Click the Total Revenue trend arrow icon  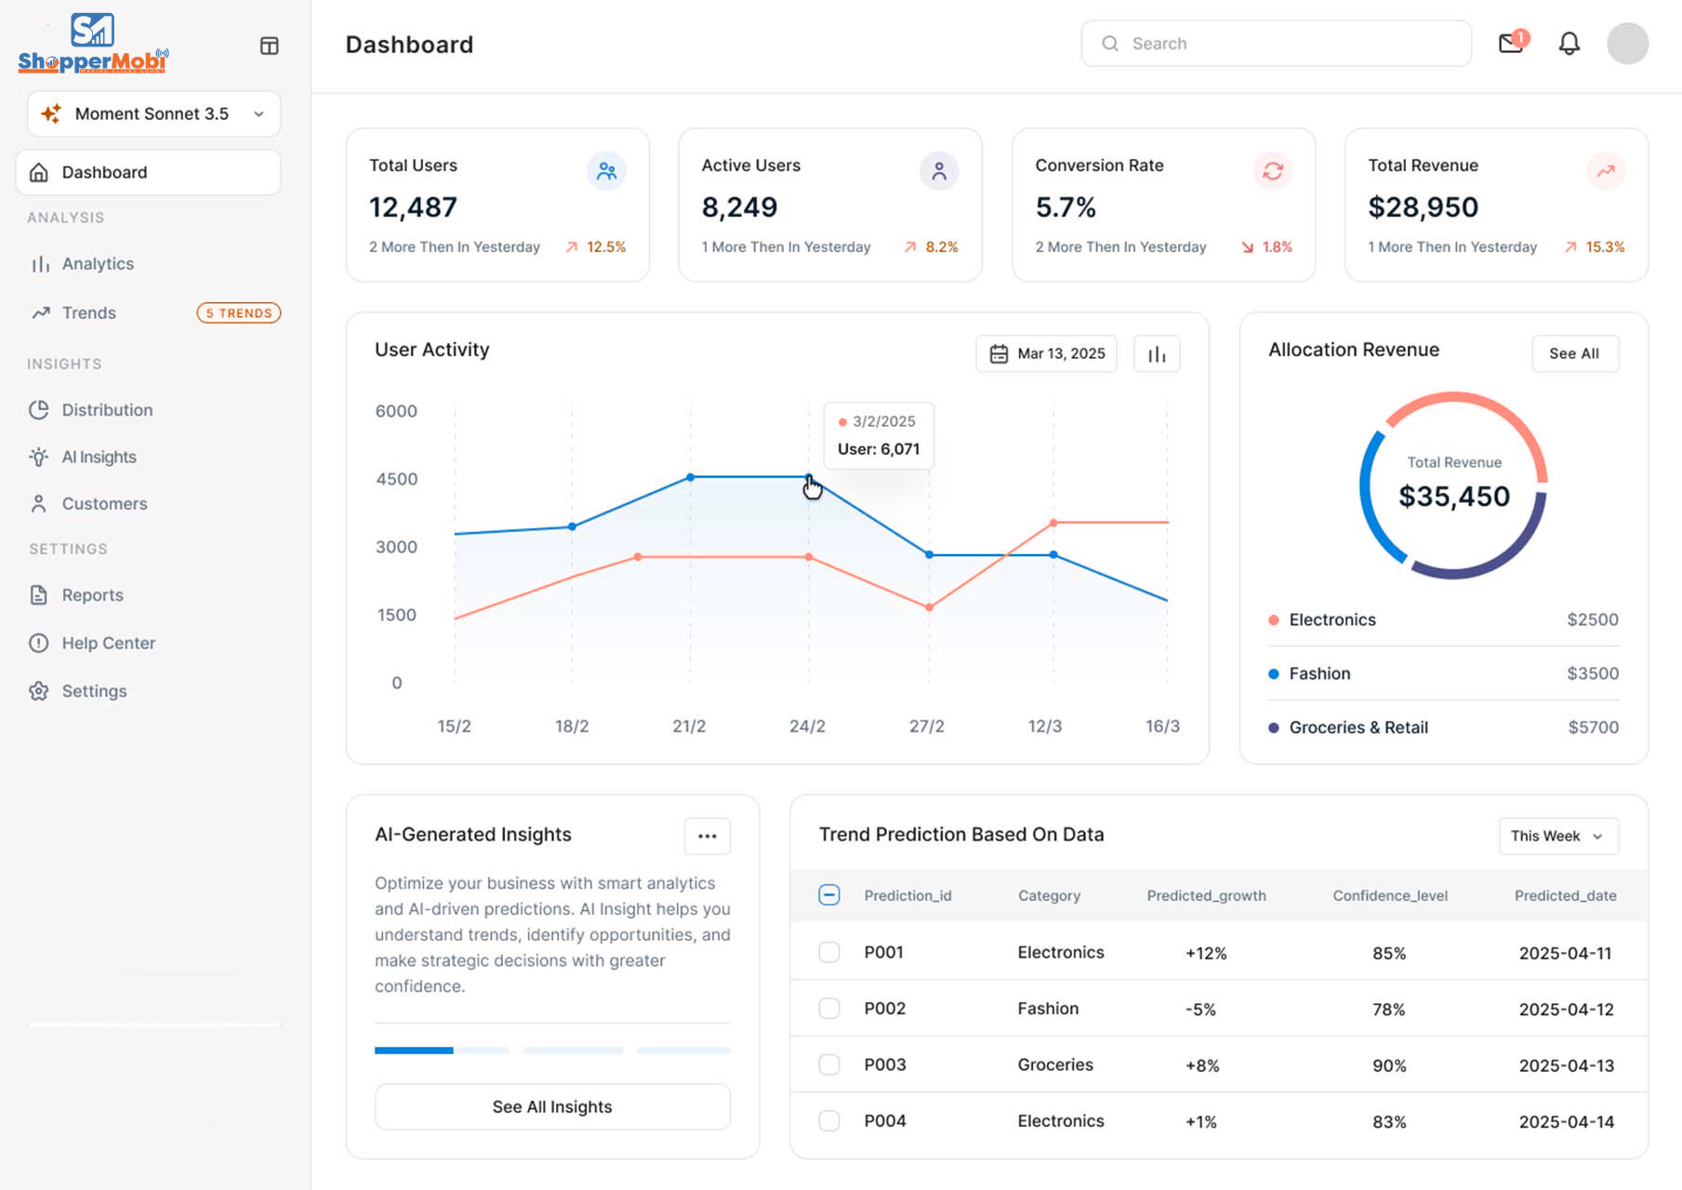[1605, 171]
